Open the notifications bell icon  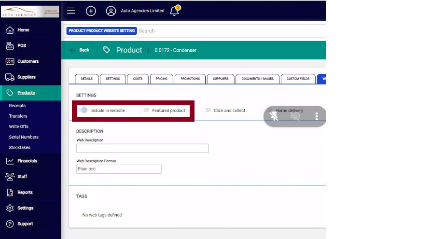[174, 11]
